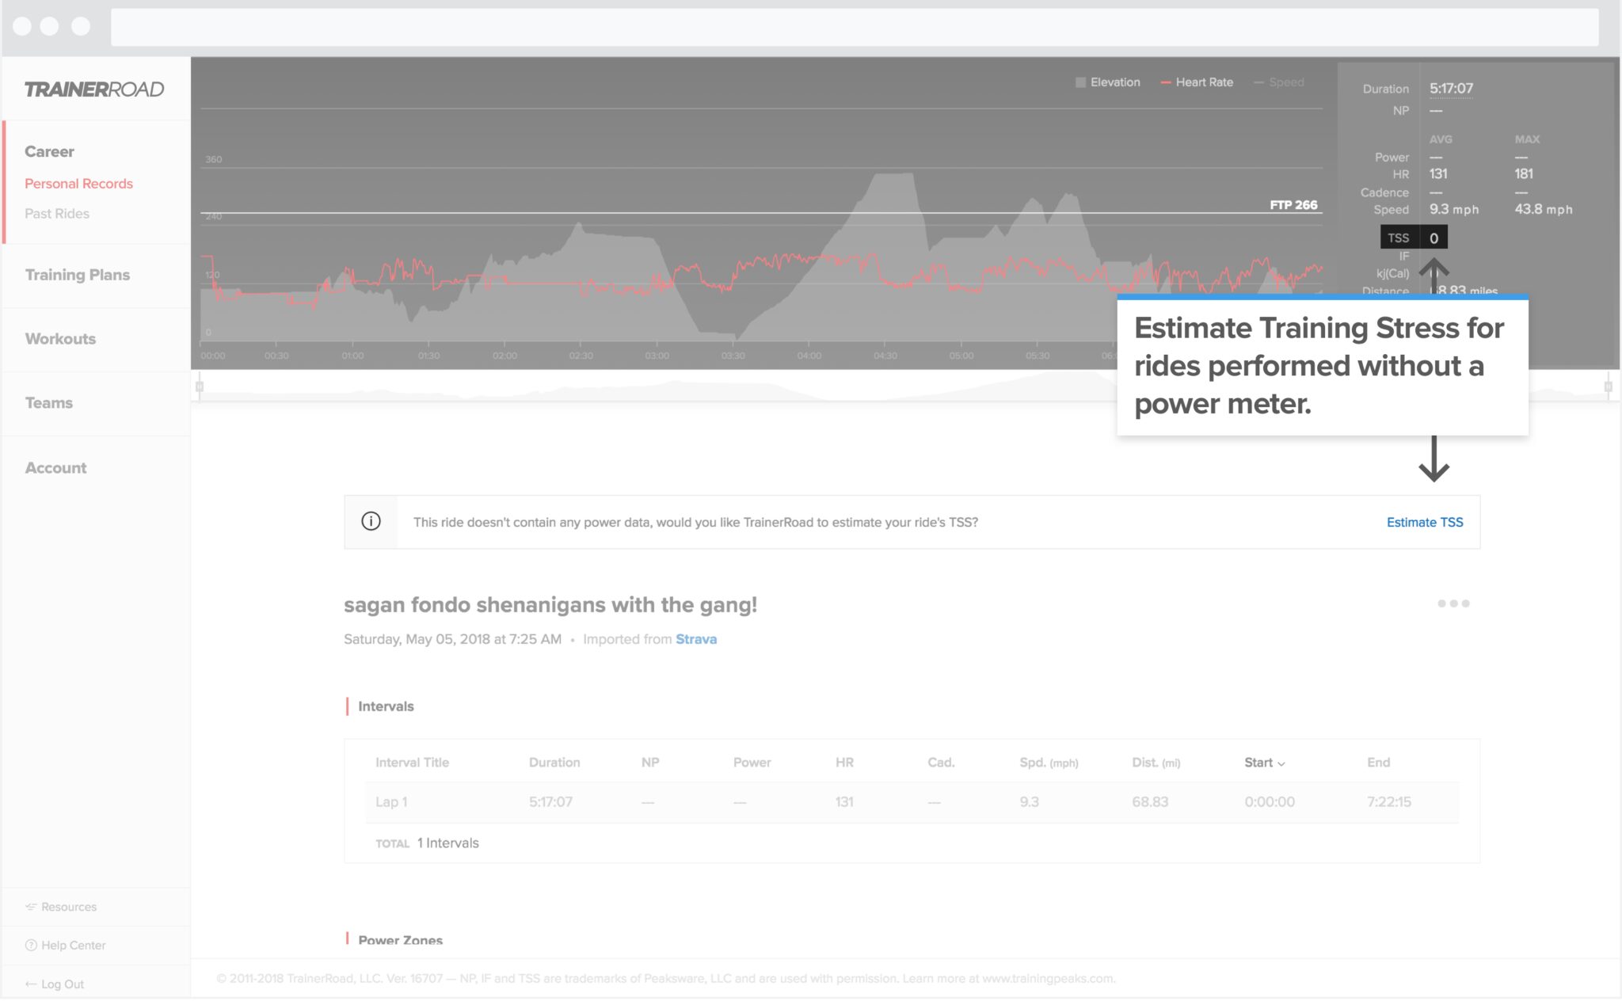Open Past Rides in sidebar
1622x1001 pixels.
[55, 213]
